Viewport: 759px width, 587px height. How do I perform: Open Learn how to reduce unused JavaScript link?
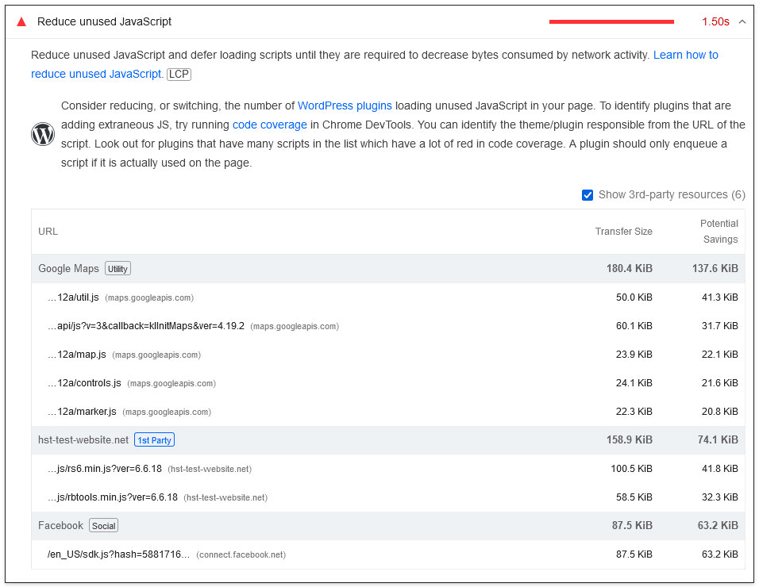pyautogui.click(x=374, y=64)
